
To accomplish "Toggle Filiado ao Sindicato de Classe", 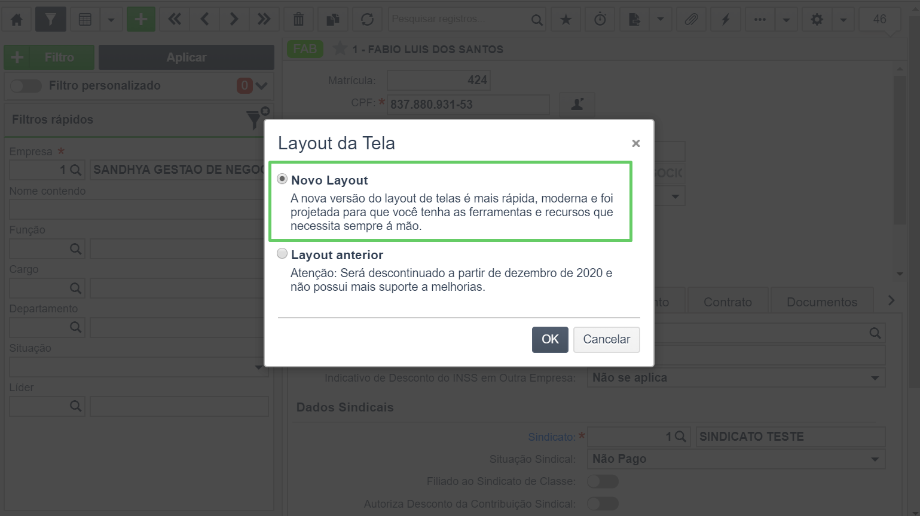I will click(603, 481).
